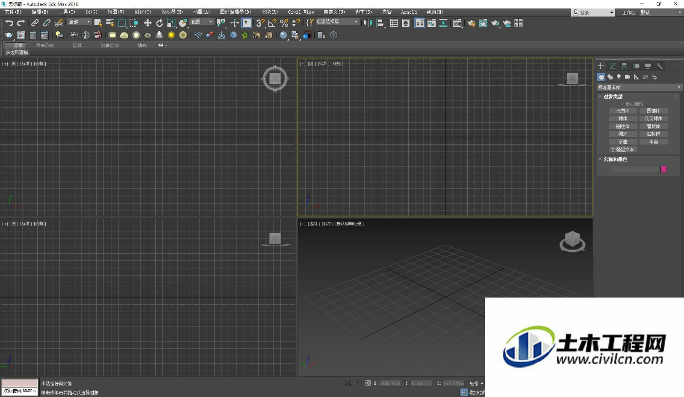Open the workspace 默认 dropdown
This screenshot has height=397, width=684.
pyautogui.click(x=661, y=12)
